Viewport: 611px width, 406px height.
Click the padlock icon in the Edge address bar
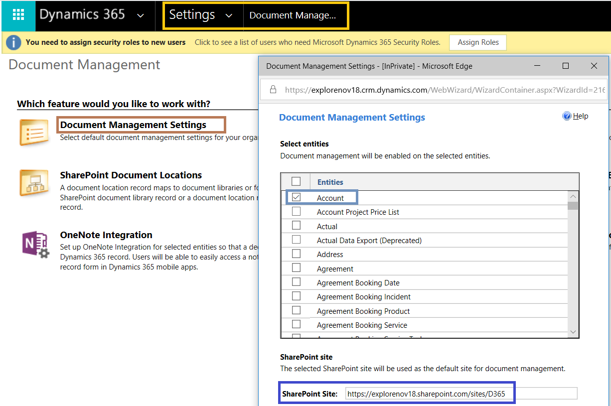(x=273, y=89)
